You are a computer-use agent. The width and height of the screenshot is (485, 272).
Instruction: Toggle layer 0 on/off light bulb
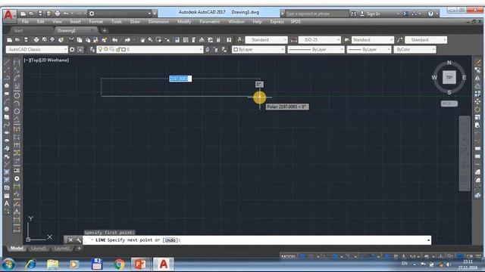click(x=100, y=49)
